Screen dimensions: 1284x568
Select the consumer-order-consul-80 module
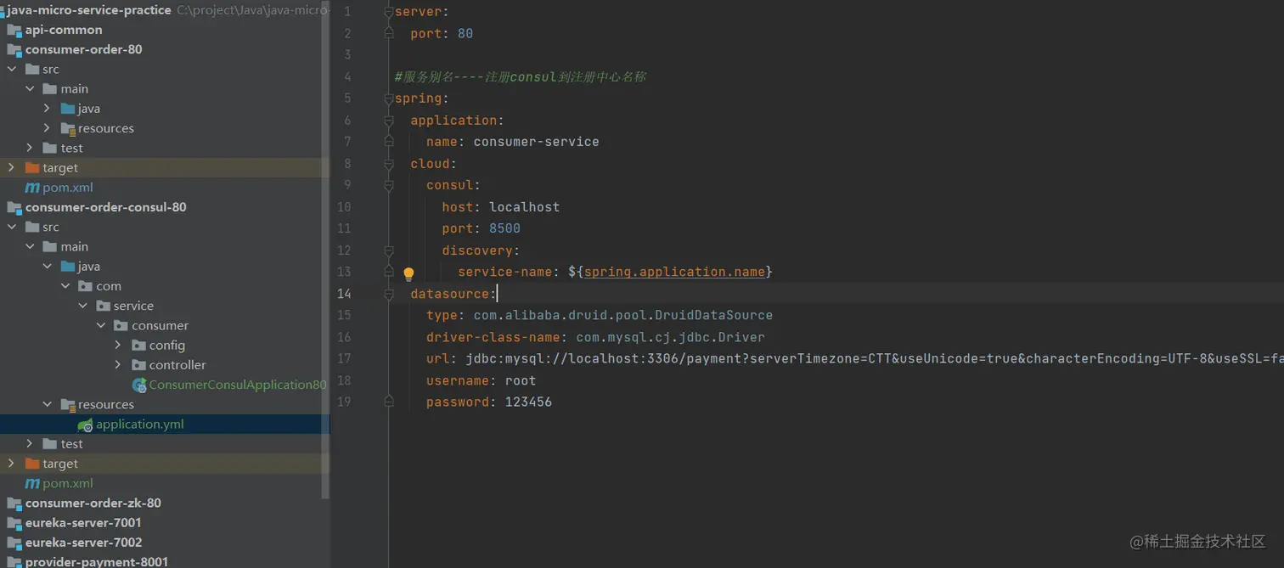click(x=106, y=207)
